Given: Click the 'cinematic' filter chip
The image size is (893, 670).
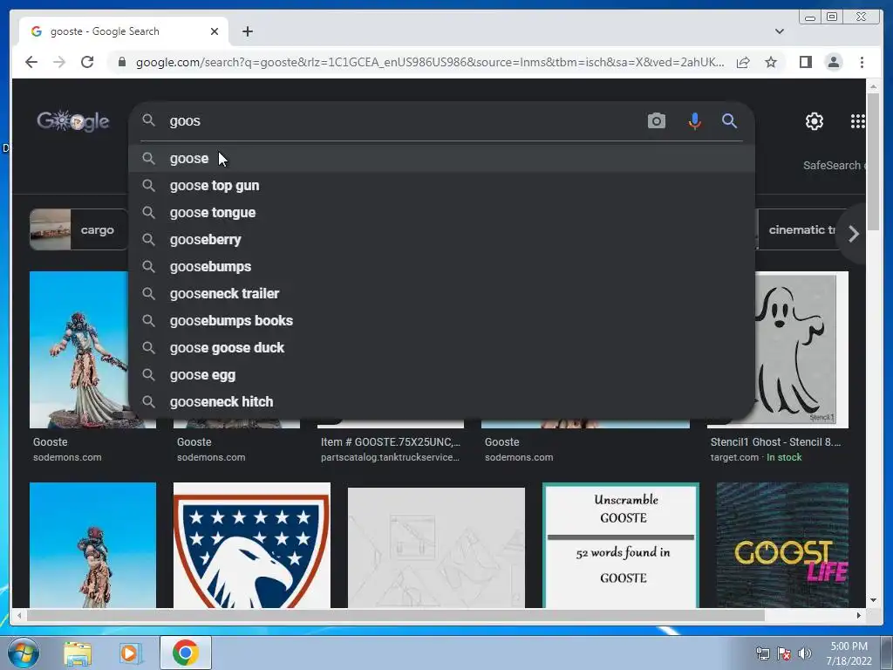Looking at the screenshot, I should pos(797,229).
